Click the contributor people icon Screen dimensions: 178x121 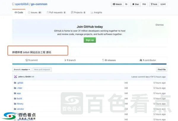point(141,60)
